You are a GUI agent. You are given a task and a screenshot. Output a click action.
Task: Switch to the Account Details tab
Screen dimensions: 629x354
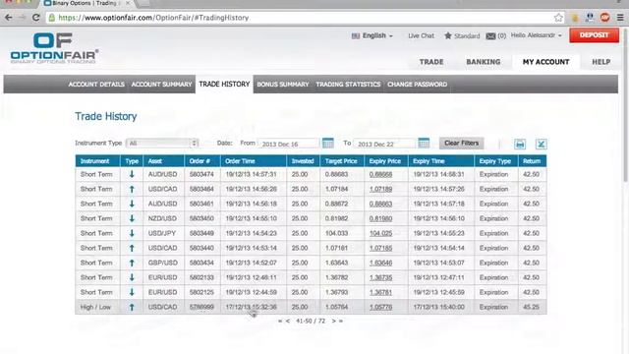96,85
